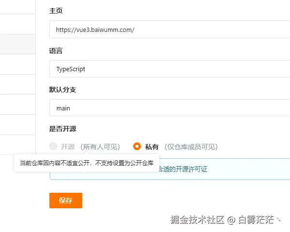
Task: Click the 默认分支 field label
Action: (x=62, y=90)
